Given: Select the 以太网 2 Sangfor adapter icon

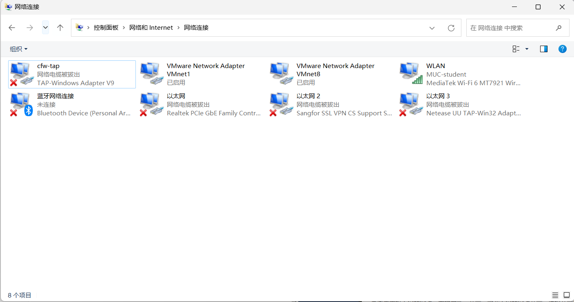Looking at the screenshot, I should click(281, 104).
